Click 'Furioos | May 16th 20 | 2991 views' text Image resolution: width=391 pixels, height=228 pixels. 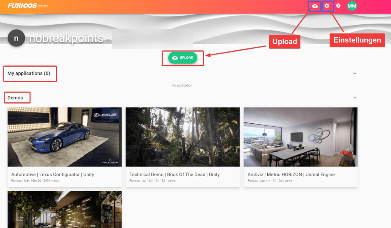coord(35,181)
